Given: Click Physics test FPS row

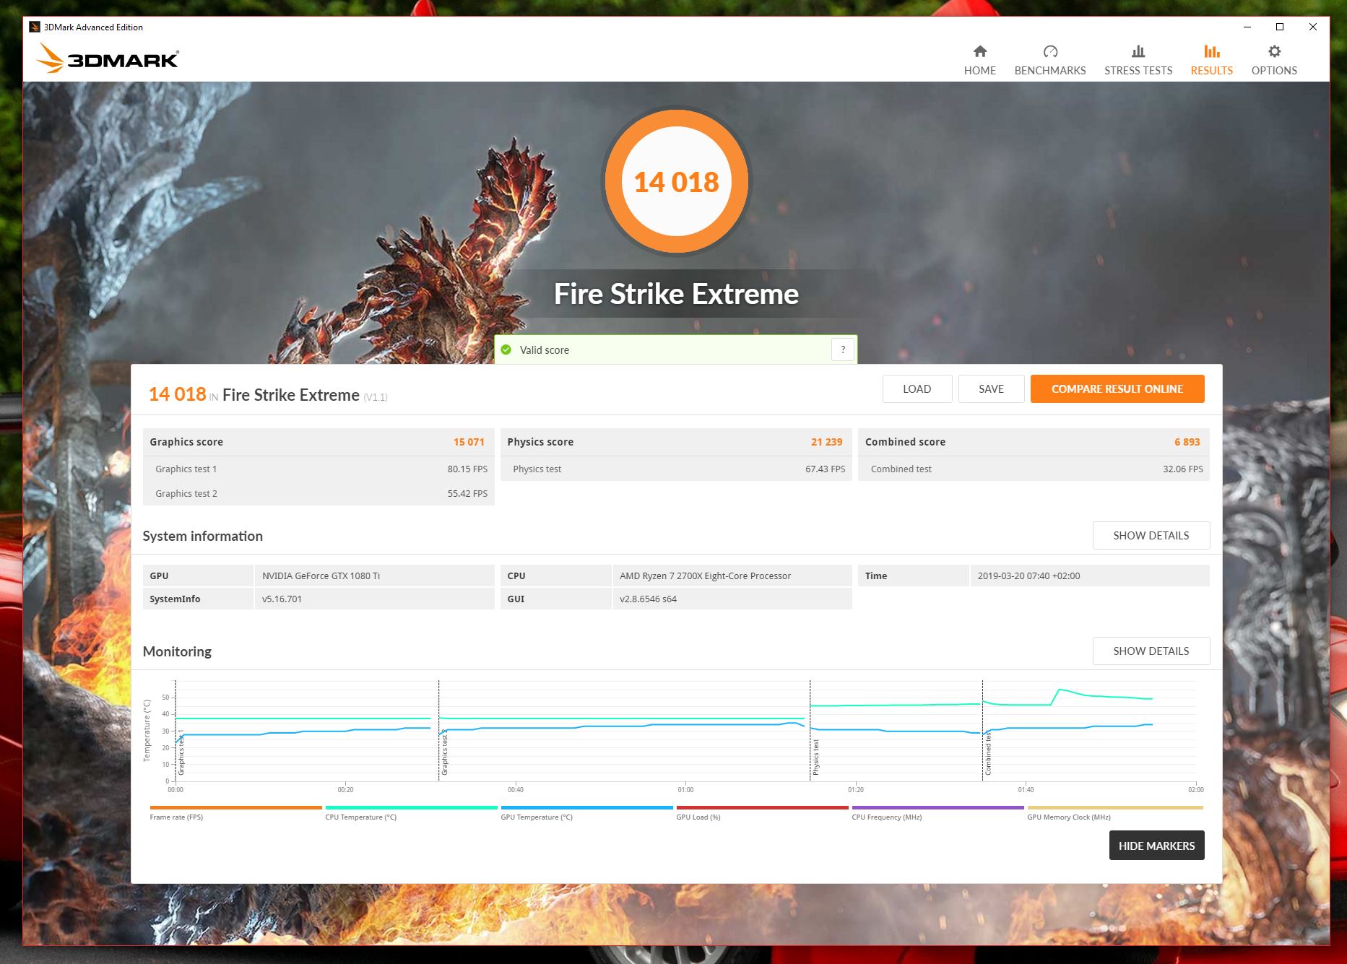Looking at the screenshot, I should point(676,469).
